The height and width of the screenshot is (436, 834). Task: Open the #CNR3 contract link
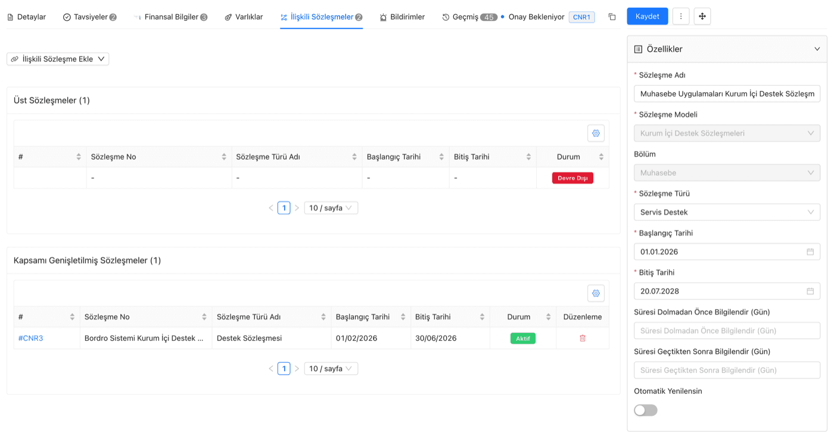[31, 338]
